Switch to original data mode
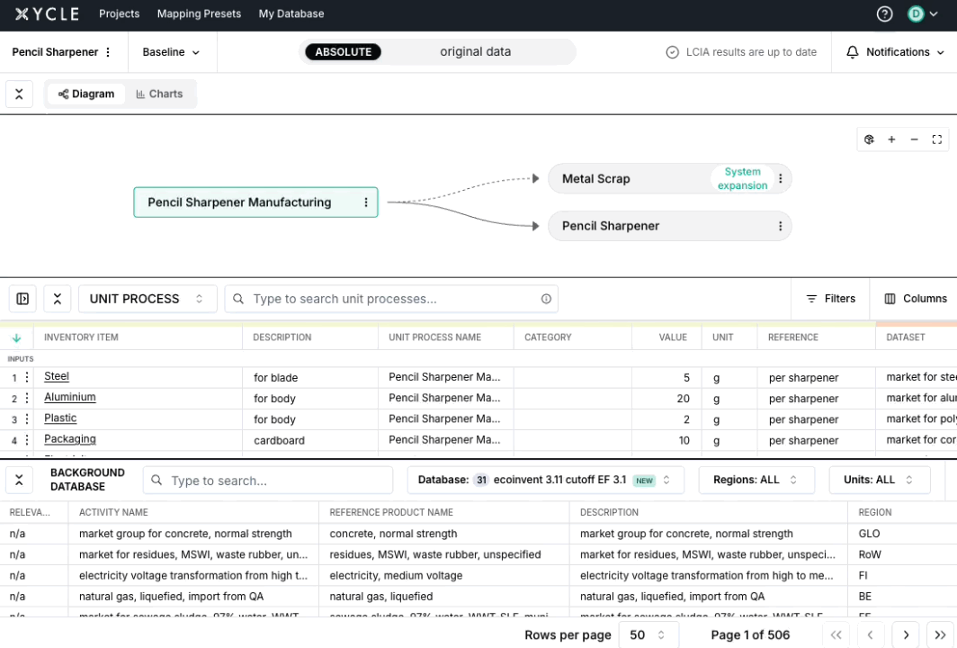Viewport: 957px width, 648px height. (x=475, y=52)
